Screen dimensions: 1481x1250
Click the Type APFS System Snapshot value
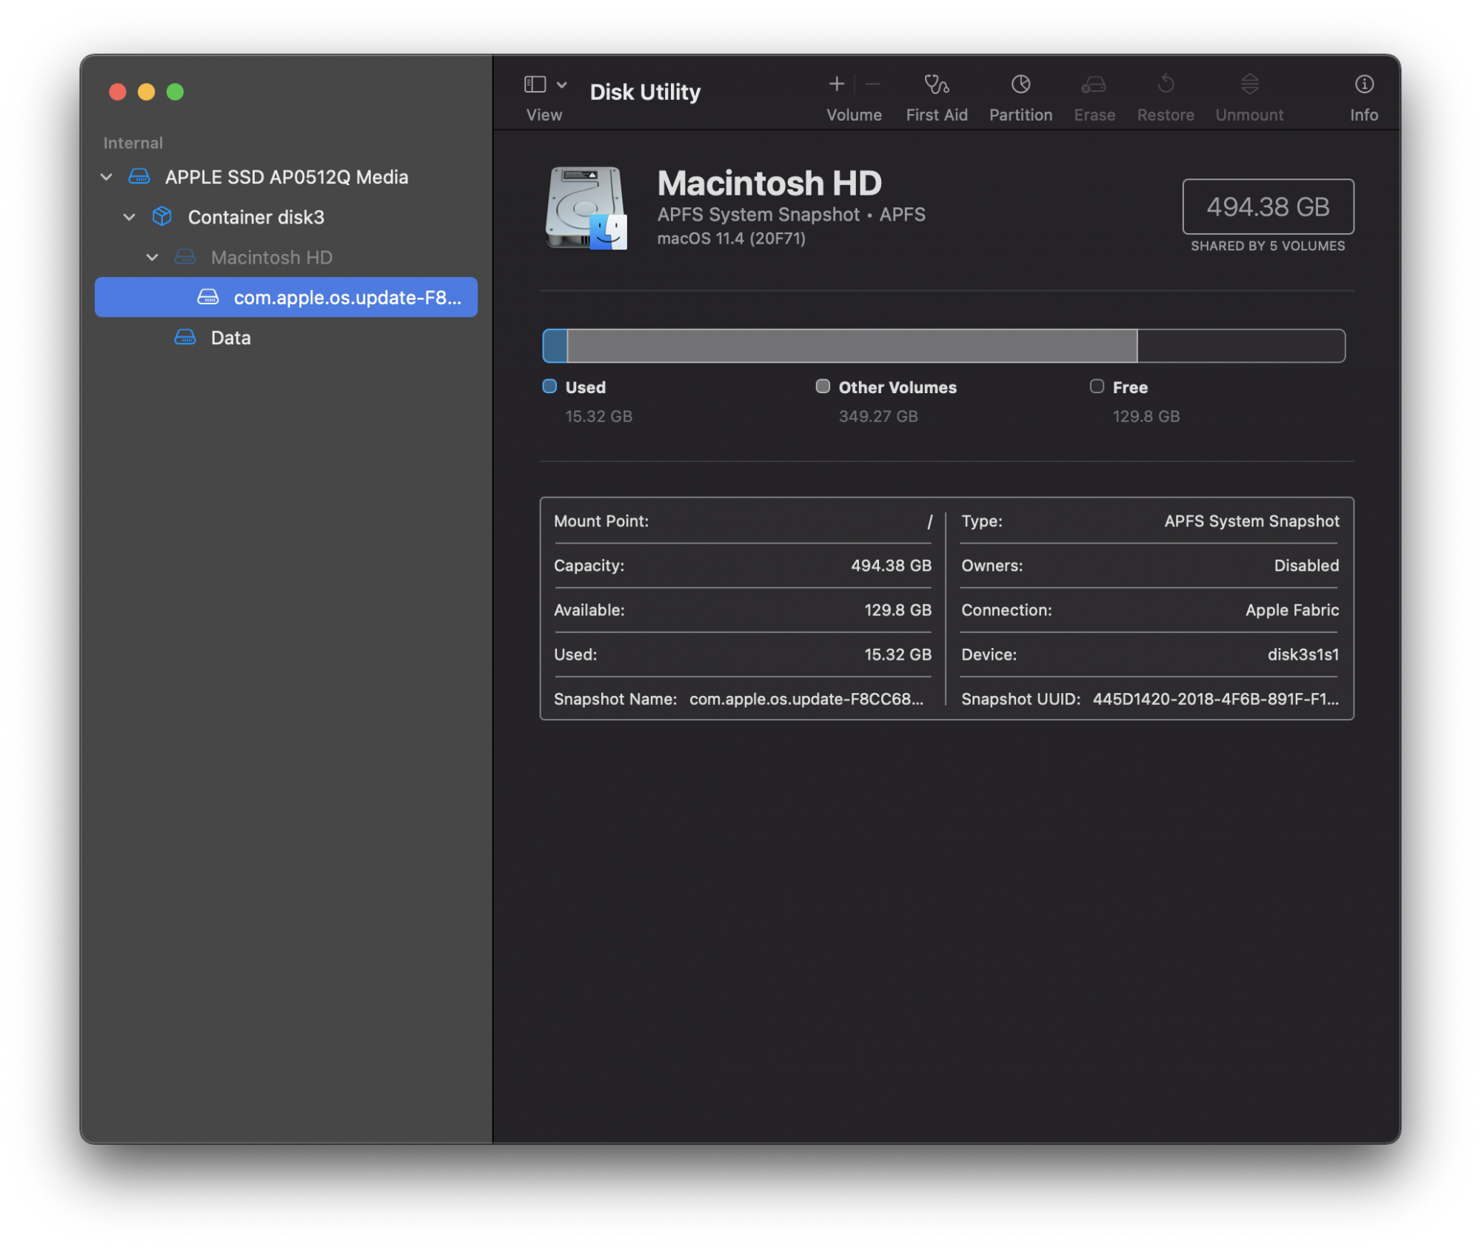click(1251, 521)
